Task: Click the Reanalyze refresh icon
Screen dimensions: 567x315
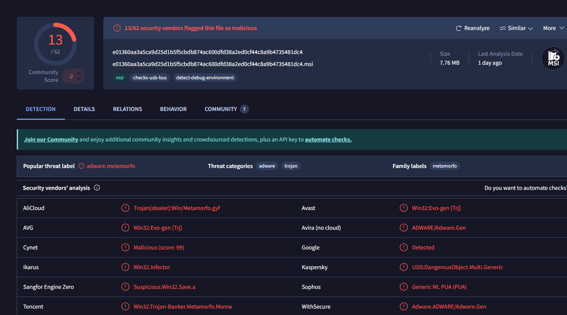Action: pyautogui.click(x=459, y=28)
